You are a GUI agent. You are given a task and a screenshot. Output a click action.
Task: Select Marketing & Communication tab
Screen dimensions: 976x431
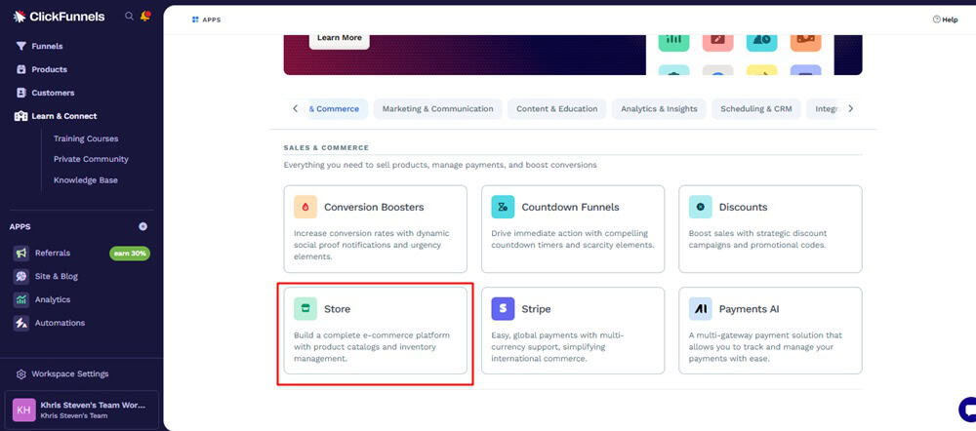(x=437, y=109)
